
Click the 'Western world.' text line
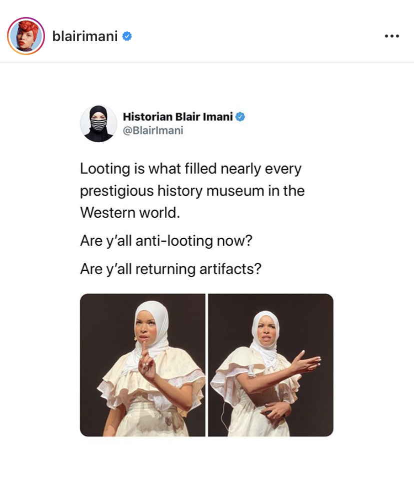[130, 213]
